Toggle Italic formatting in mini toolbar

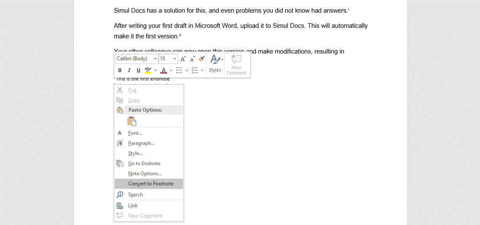coord(129,70)
